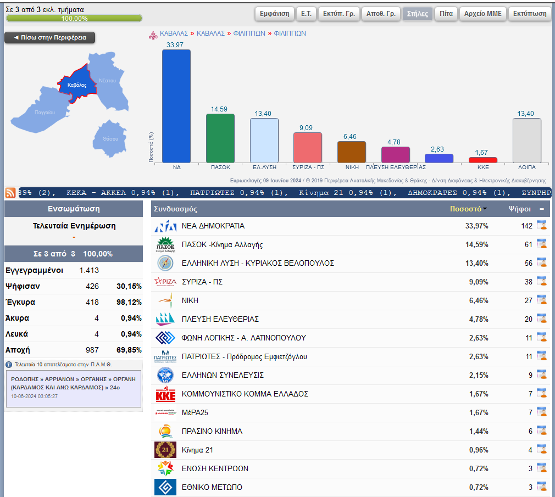Go back via Πίσω στην Περιφέρεια button

[x=49, y=38]
